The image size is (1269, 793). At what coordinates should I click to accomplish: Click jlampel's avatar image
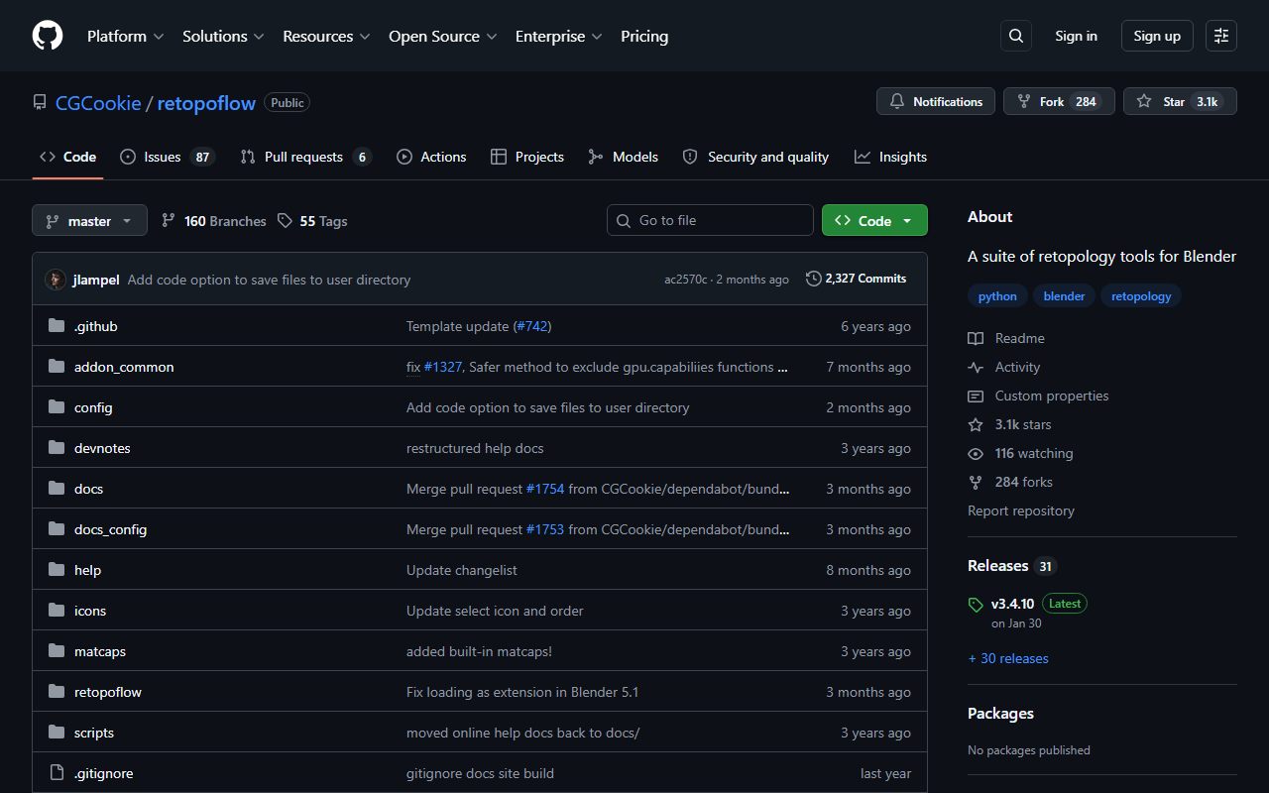[x=56, y=280]
